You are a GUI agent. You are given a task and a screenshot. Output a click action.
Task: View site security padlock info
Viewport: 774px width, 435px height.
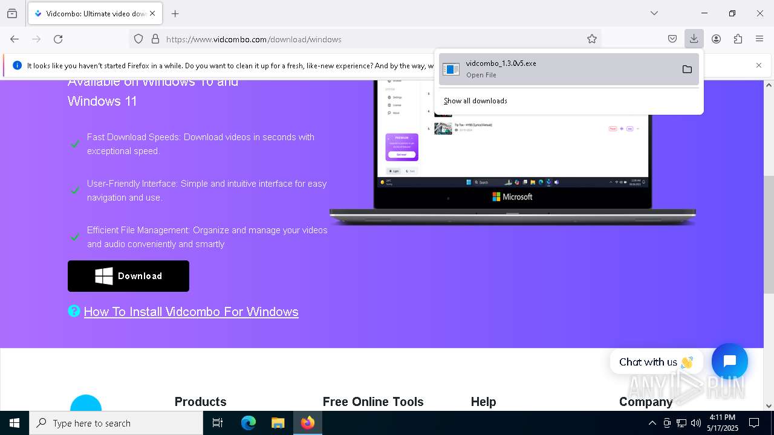[155, 39]
